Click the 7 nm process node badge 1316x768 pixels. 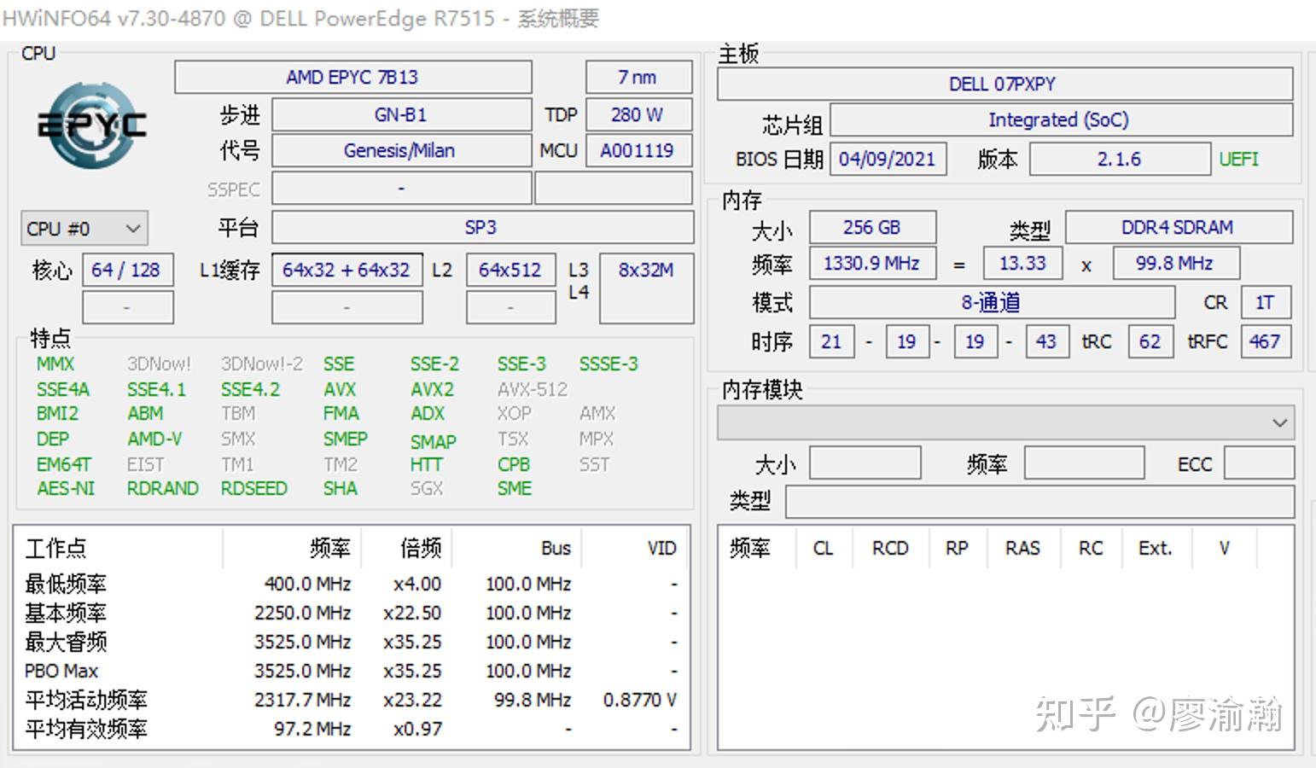coord(638,77)
